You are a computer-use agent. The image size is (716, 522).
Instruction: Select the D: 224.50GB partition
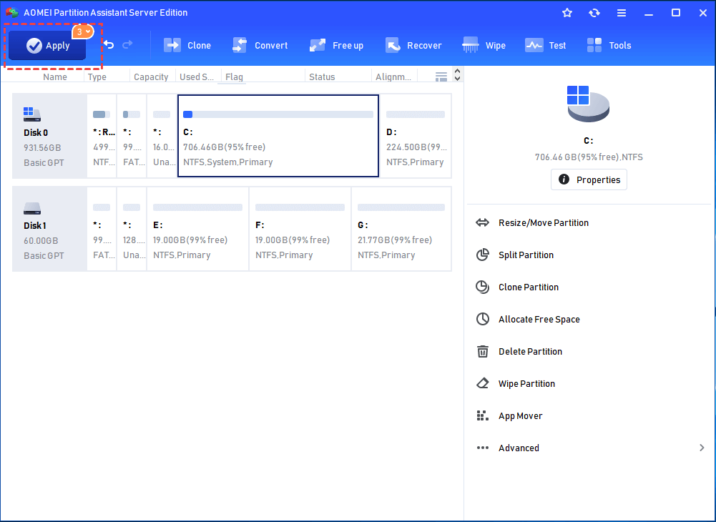pyautogui.click(x=416, y=136)
